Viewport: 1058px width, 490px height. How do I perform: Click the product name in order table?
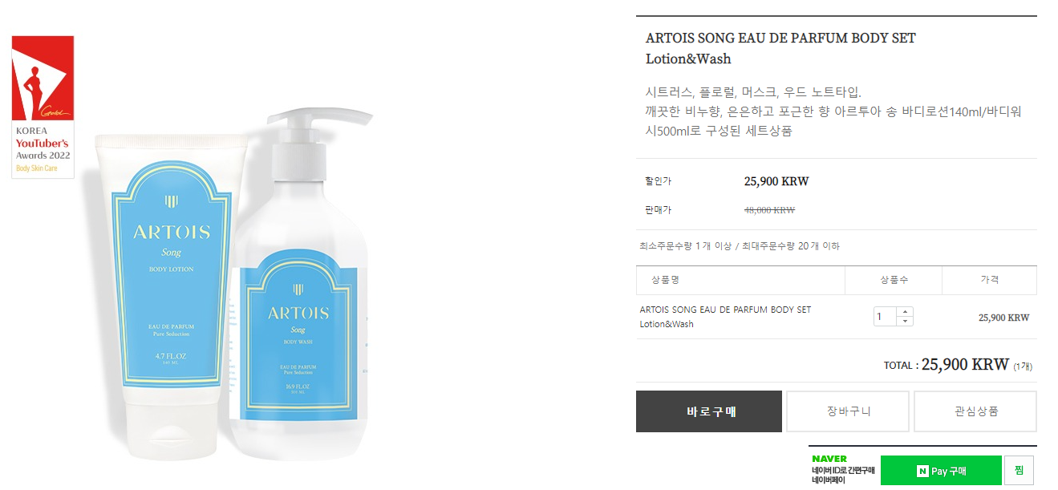click(725, 317)
